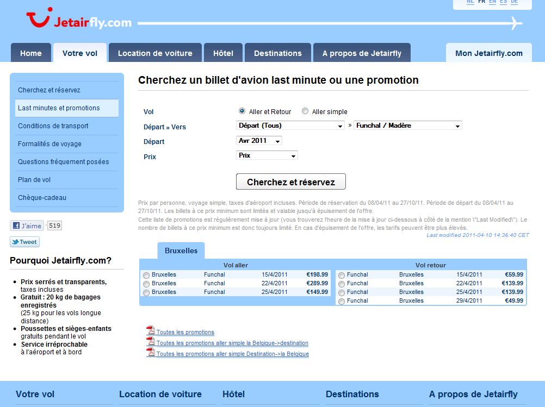Open Location de voiture tab

coord(155,53)
